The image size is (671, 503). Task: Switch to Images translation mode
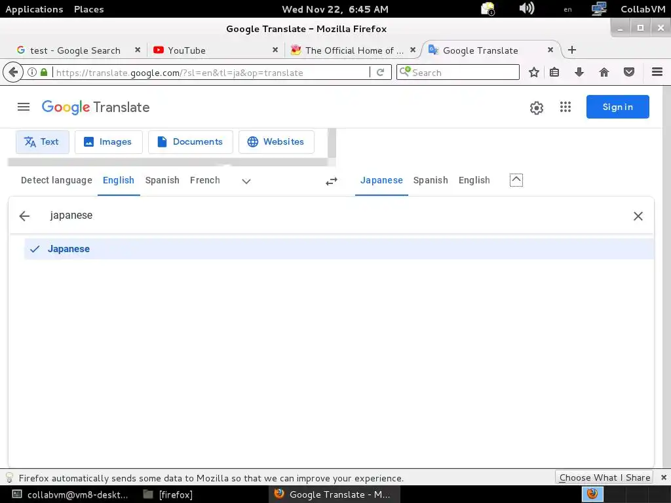(108, 141)
